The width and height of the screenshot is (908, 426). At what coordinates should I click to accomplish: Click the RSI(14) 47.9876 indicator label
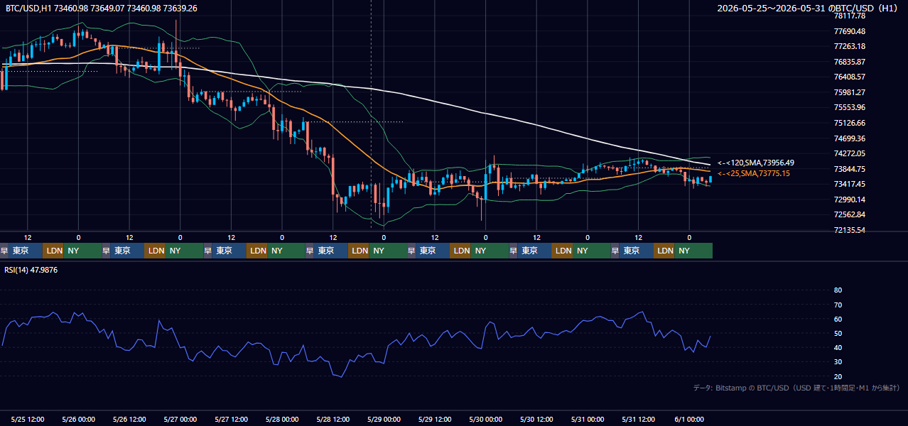click(33, 271)
